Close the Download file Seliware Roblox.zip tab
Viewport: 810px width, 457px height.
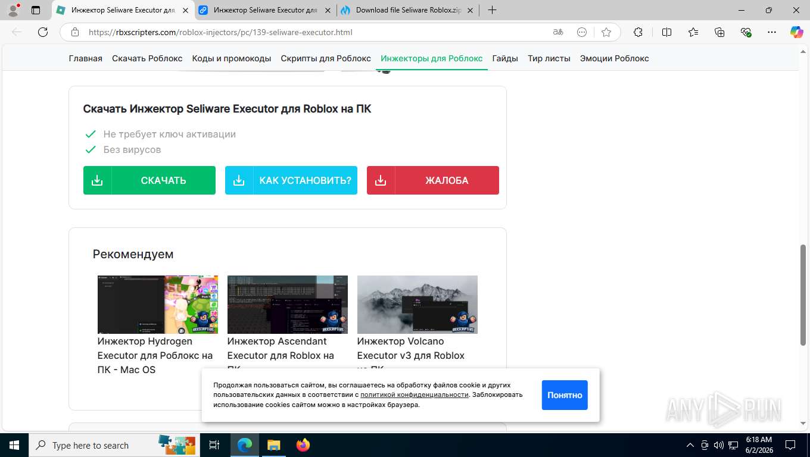click(x=471, y=10)
